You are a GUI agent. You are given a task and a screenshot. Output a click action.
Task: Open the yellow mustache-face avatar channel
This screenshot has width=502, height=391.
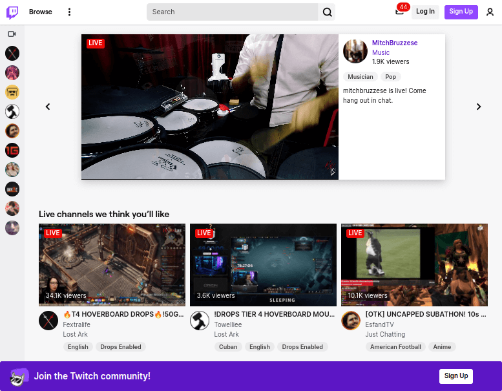12,92
